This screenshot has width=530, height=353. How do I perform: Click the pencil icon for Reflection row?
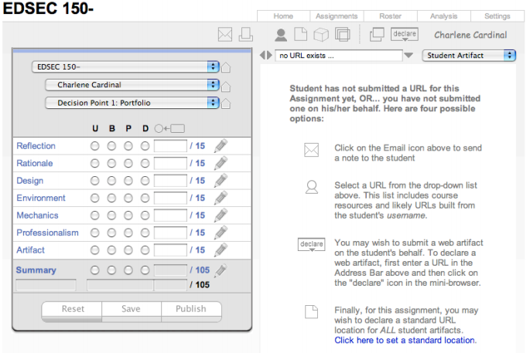[221, 145]
